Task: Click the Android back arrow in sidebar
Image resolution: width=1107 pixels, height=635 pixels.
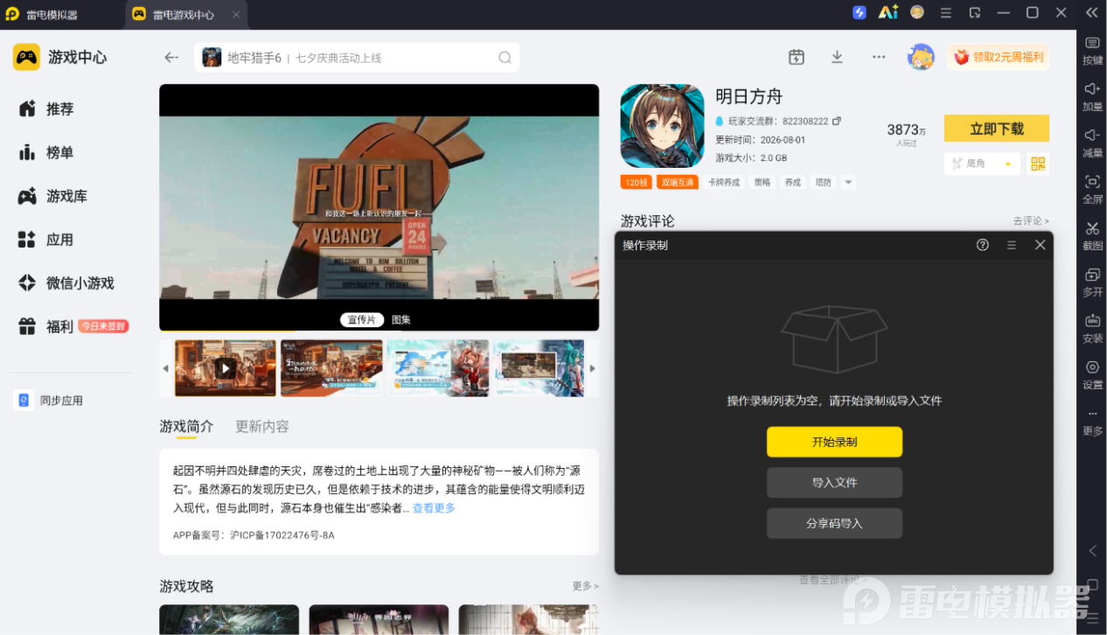Action: (1092, 551)
